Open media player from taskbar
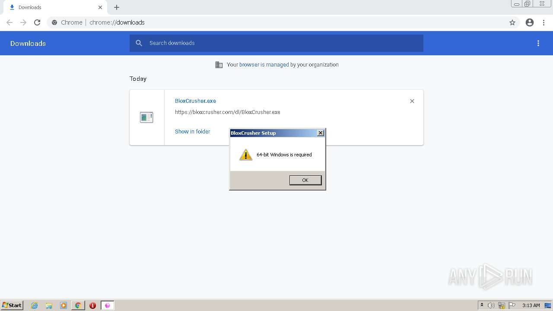The height and width of the screenshot is (311, 553). 64,305
